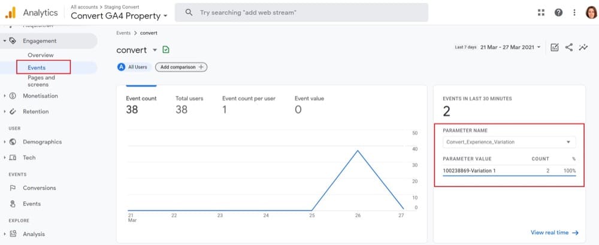Open Demographics in the sidebar

click(x=43, y=142)
